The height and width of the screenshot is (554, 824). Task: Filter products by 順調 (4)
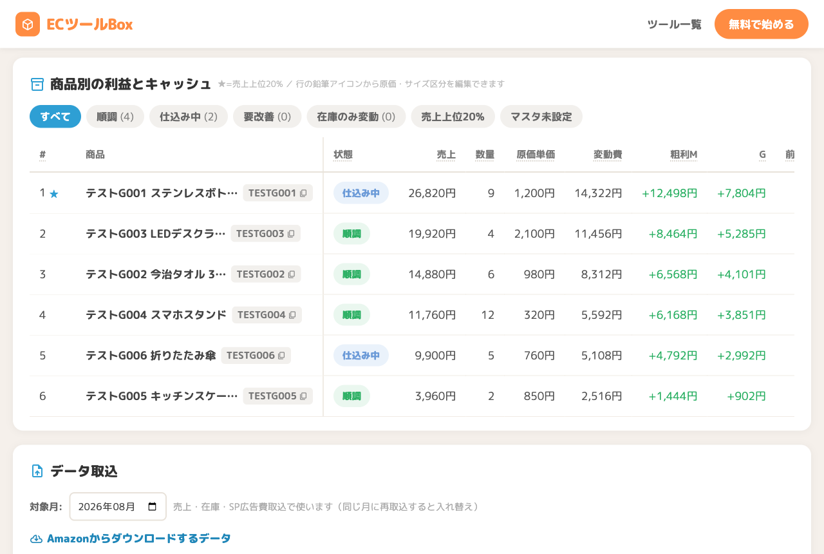coord(115,117)
